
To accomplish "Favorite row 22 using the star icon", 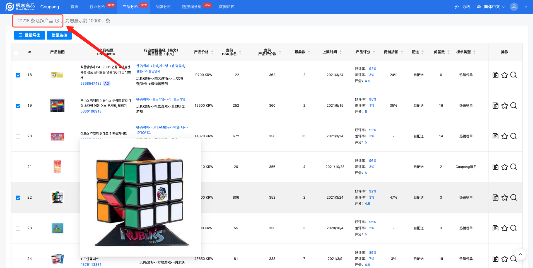I will pos(504,198).
